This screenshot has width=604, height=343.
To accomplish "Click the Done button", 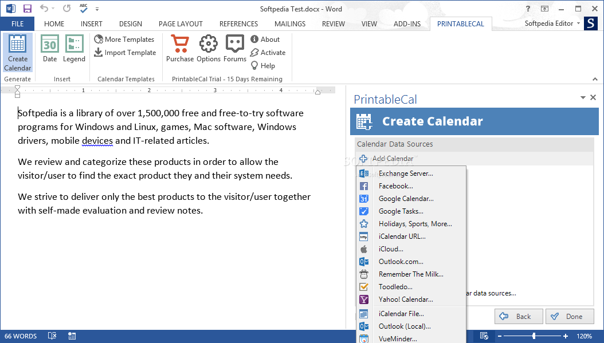I will pos(570,317).
